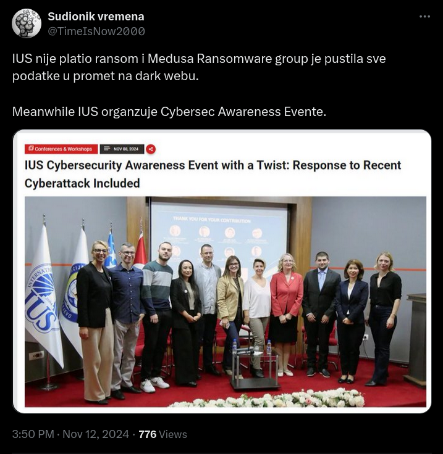Click the red share icon beside date
443x454 pixels.
(151, 149)
